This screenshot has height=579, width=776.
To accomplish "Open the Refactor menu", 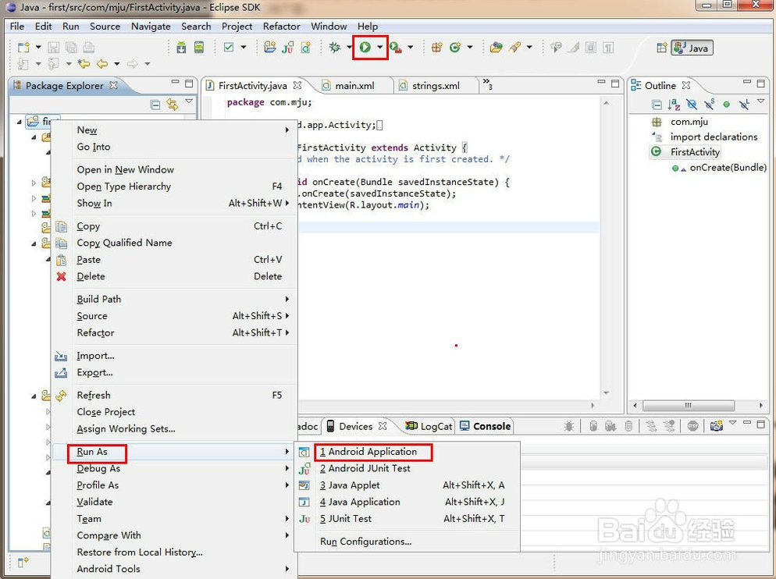I will click(x=281, y=26).
